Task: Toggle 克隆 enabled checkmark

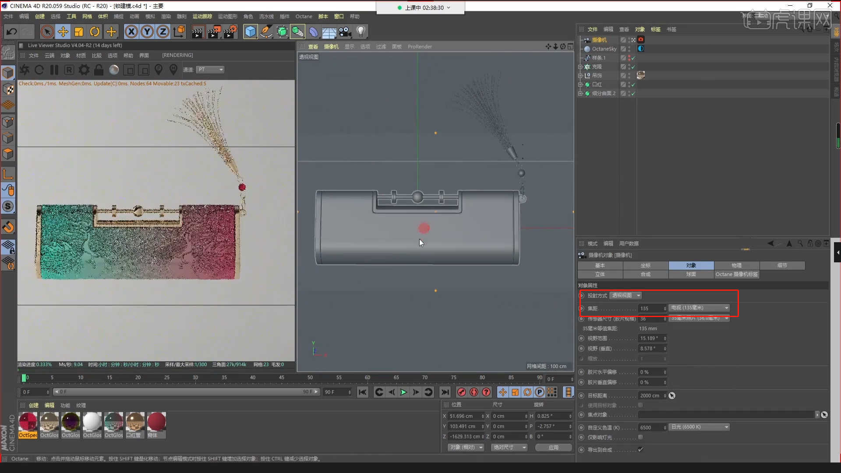Action: [633, 67]
